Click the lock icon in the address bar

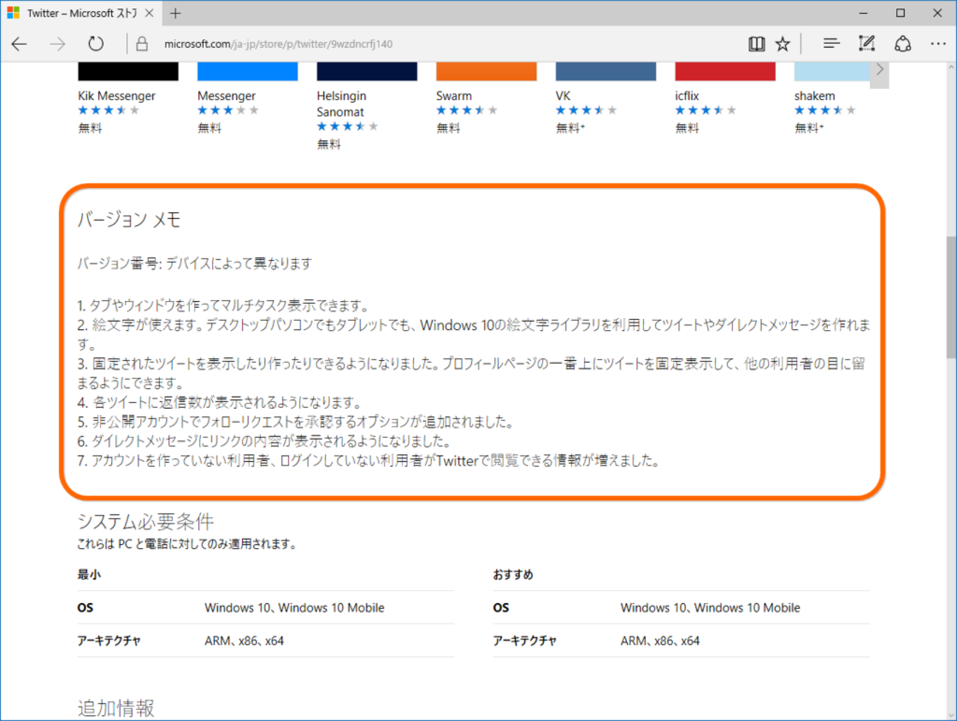pyautogui.click(x=142, y=44)
